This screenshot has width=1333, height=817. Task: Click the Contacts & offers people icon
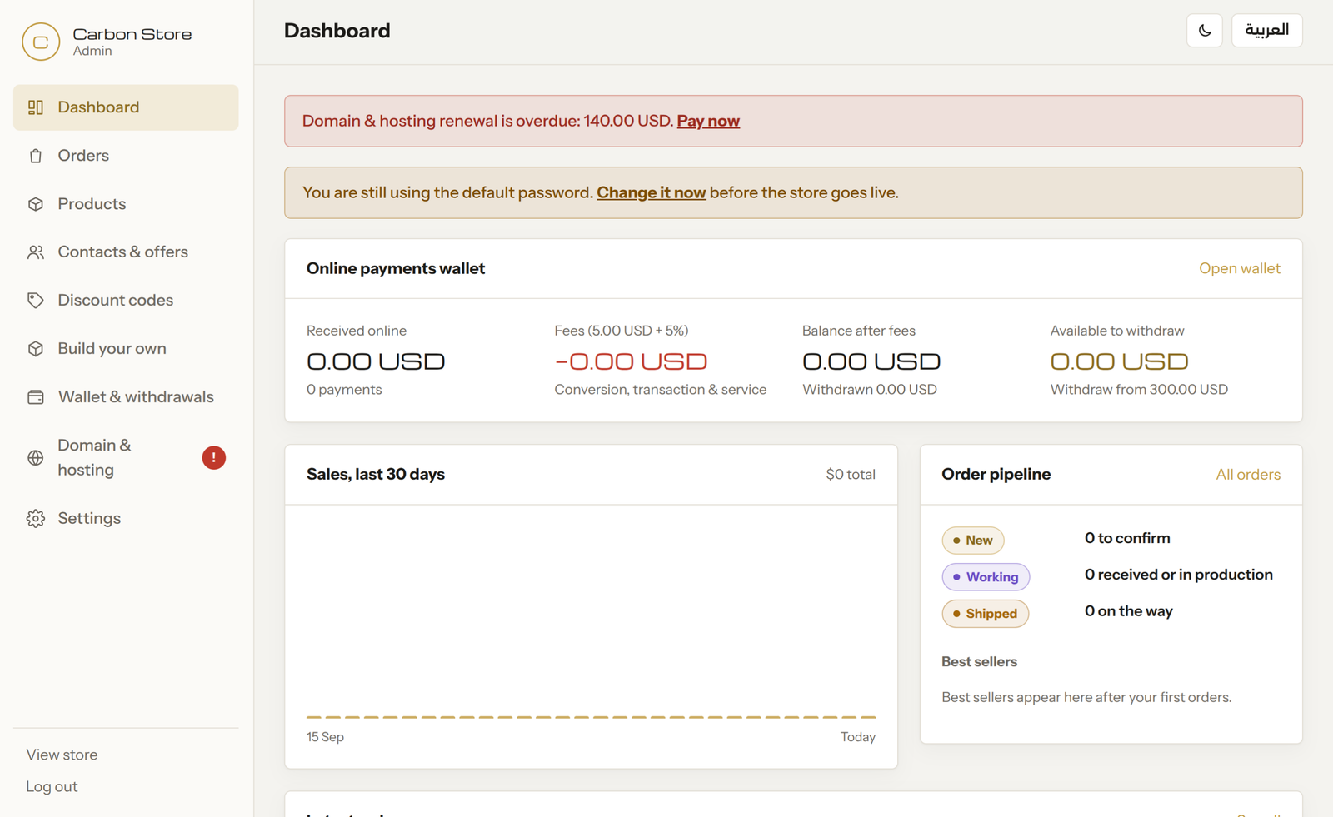[x=36, y=252]
